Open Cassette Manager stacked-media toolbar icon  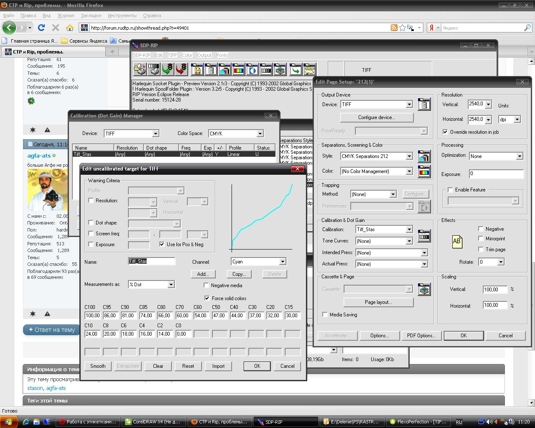(280, 69)
